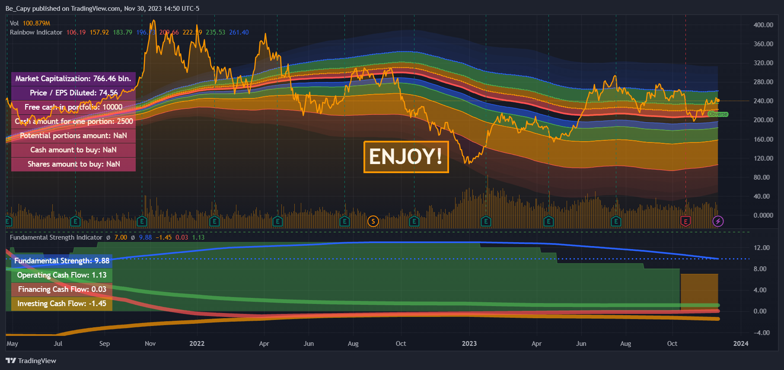Click the TradingView logo
784x370 pixels.
[31, 361]
